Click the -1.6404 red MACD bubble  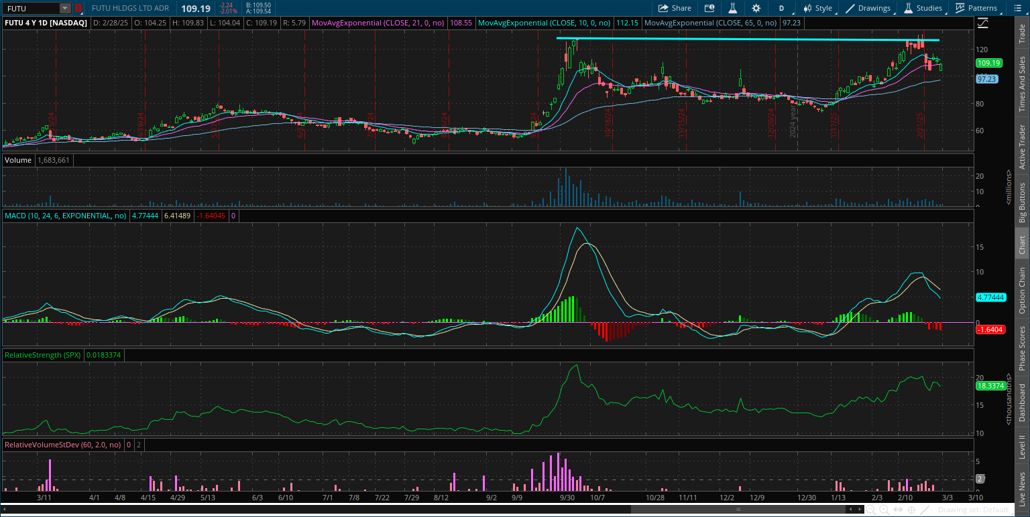tap(990, 329)
